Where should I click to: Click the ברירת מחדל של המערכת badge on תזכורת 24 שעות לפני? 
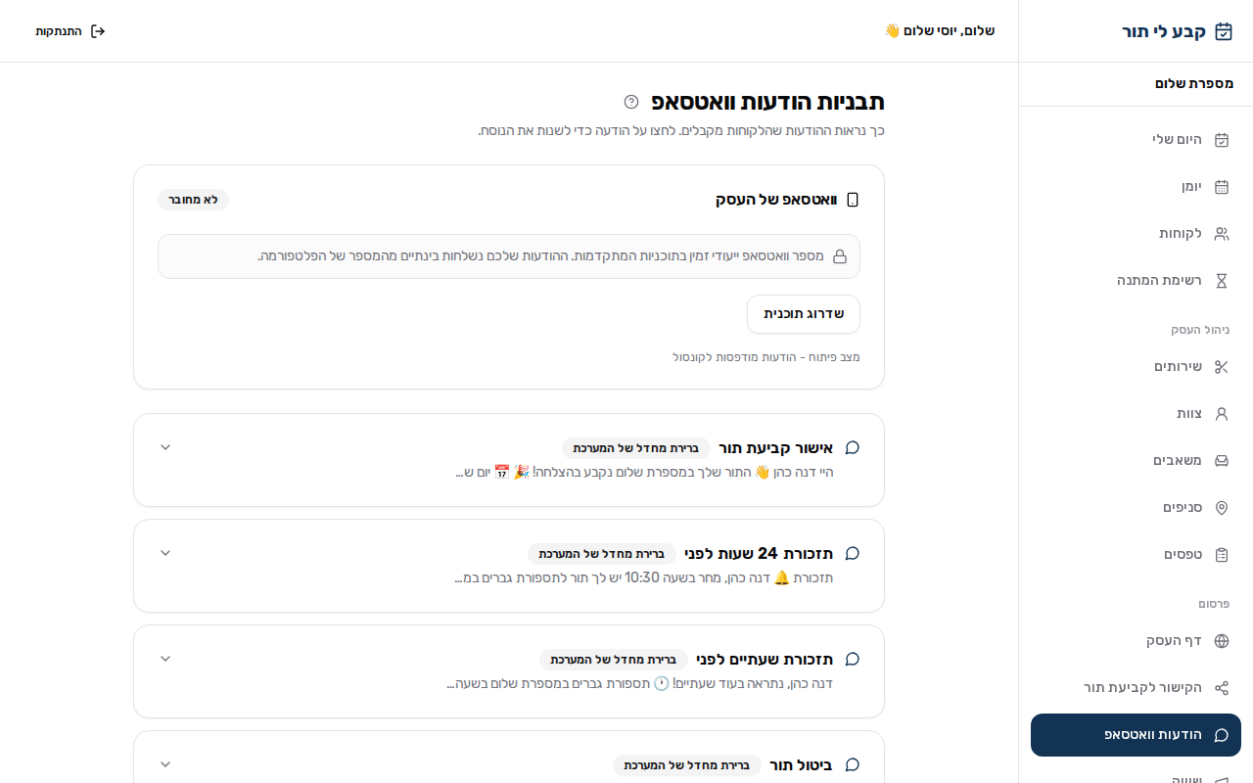(x=602, y=554)
